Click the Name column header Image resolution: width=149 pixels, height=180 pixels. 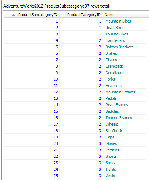pos(124,15)
